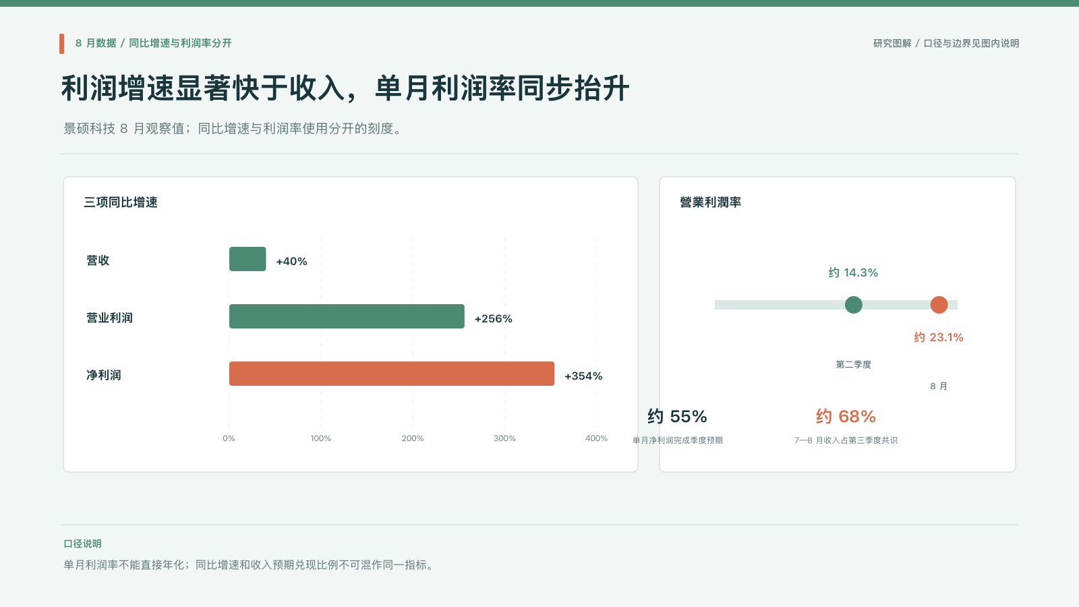
Task: Click the 第二季度 caption
Action: pyautogui.click(x=854, y=365)
